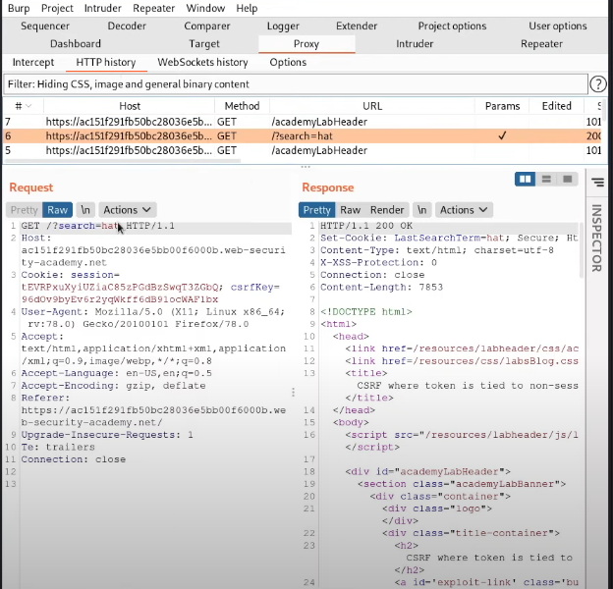The image size is (613, 589).
Task: Open the Help menu
Action: click(x=247, y=8)
